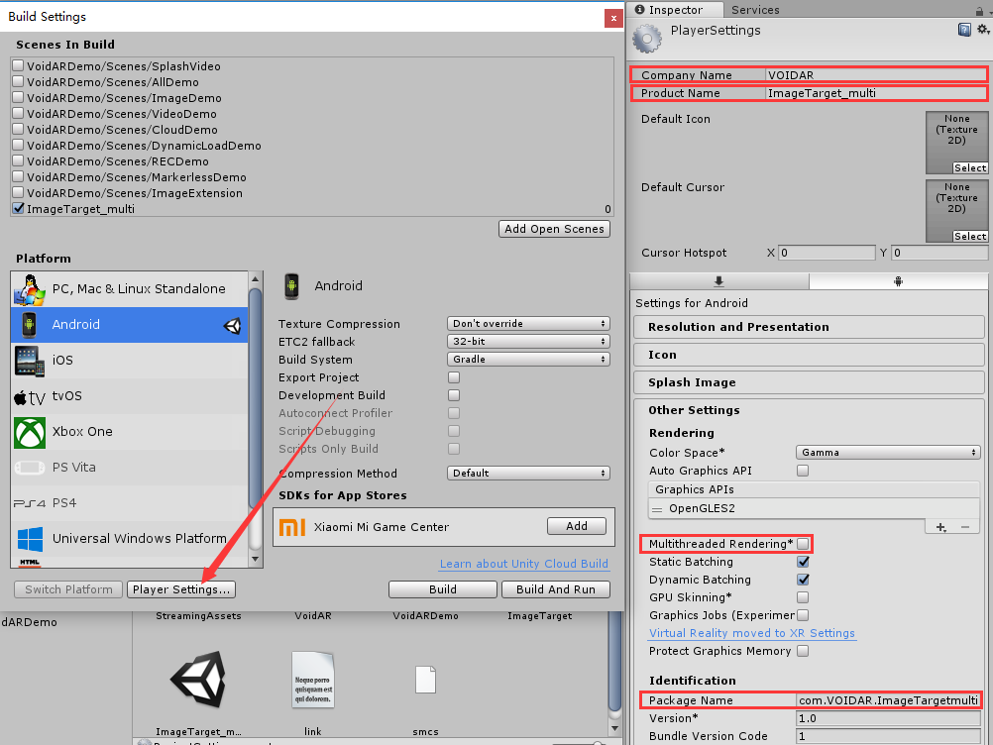
Task: Select the link text file icon
Action: [x=313, y=681]
